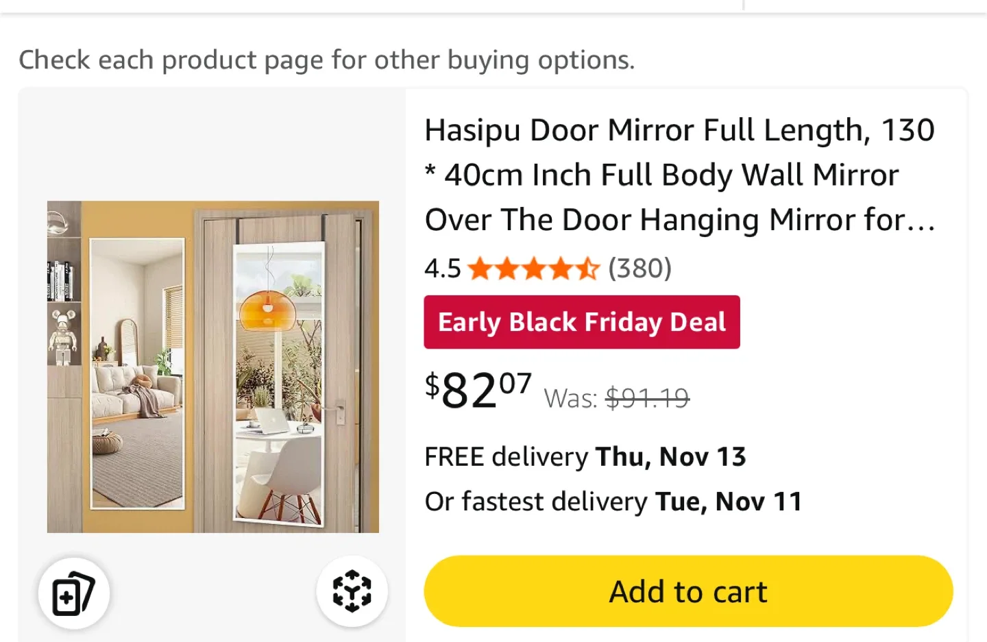Select the Early Black Friday Deal badge
This screenshot has height=642, width=987.
(582, 321)
